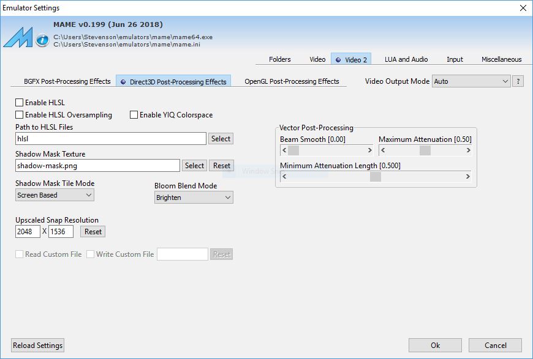The image size is (533, 359).
Task: Click the mame64.exe path text
Action: click(133, 37)
